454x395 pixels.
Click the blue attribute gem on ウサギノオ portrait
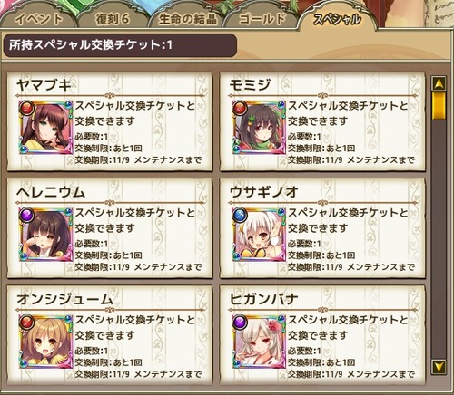coord(240,216)
